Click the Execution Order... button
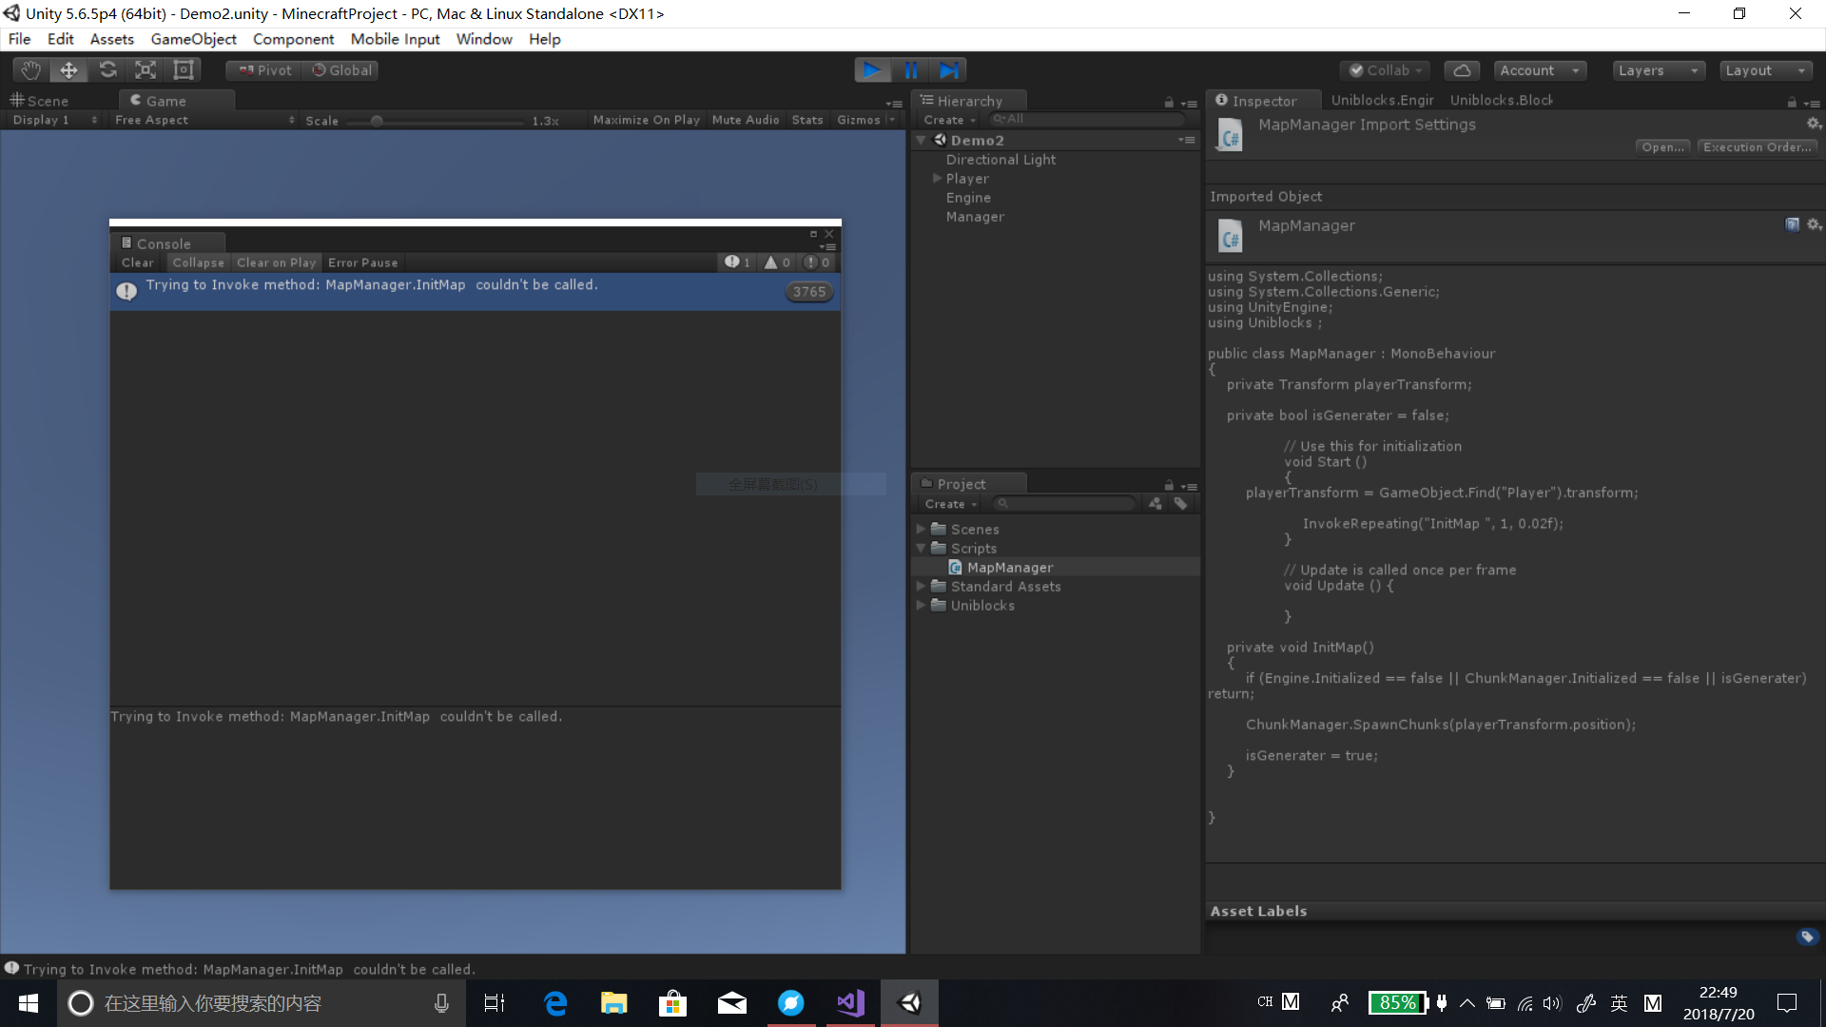This screenshot has height=1027, width=1826. point(1757,147)
